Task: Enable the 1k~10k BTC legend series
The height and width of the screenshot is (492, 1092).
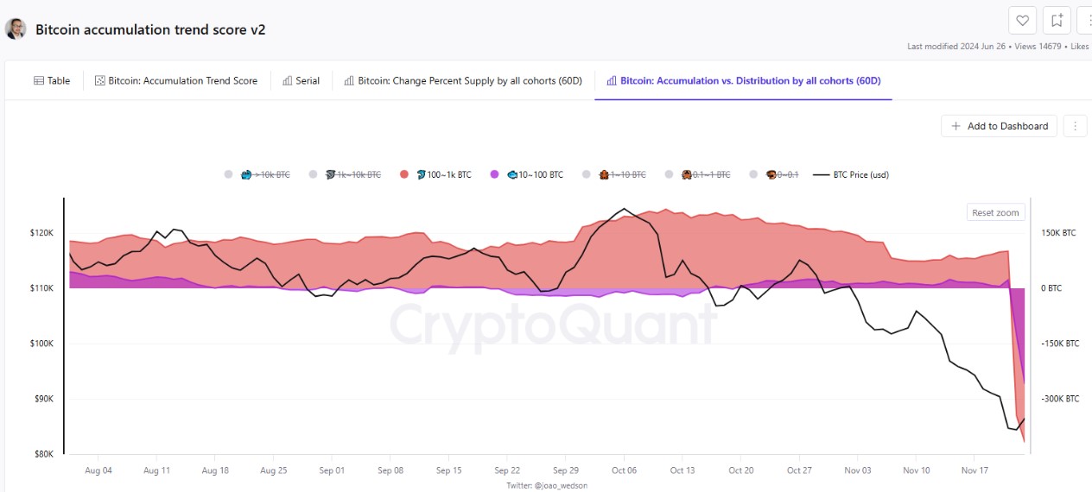Action: (x=353, y=174)
